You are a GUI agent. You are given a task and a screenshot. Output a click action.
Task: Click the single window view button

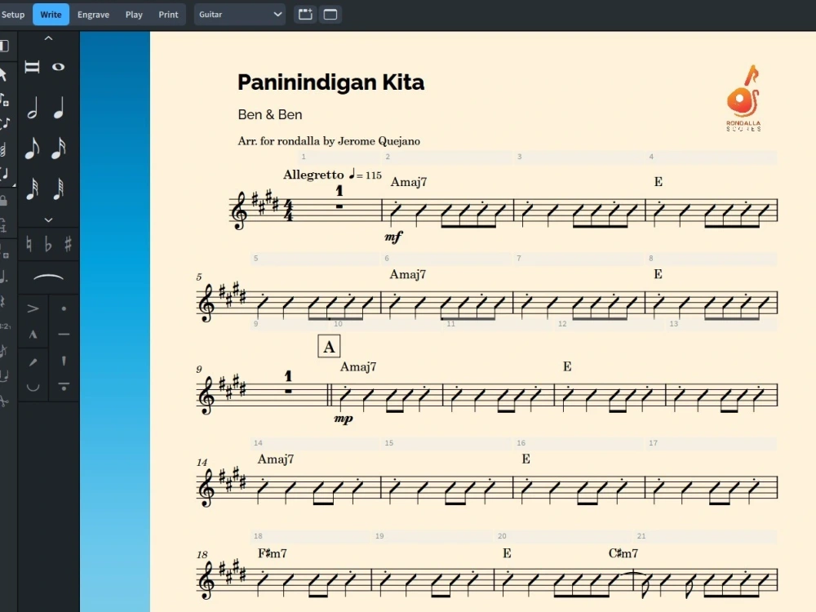pos(330,15)
